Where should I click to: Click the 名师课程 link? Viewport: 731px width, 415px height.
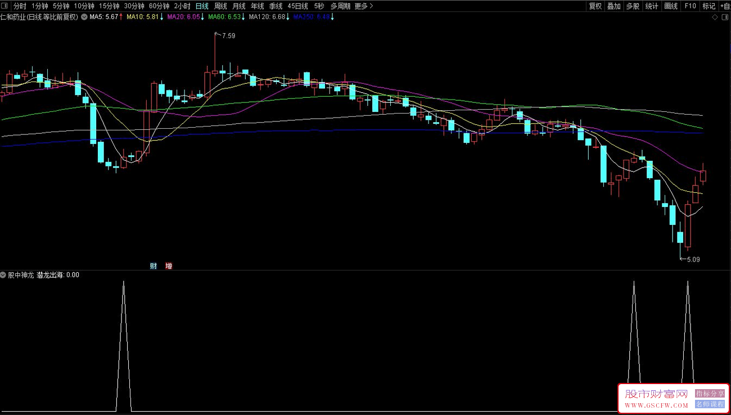point(710,404)
